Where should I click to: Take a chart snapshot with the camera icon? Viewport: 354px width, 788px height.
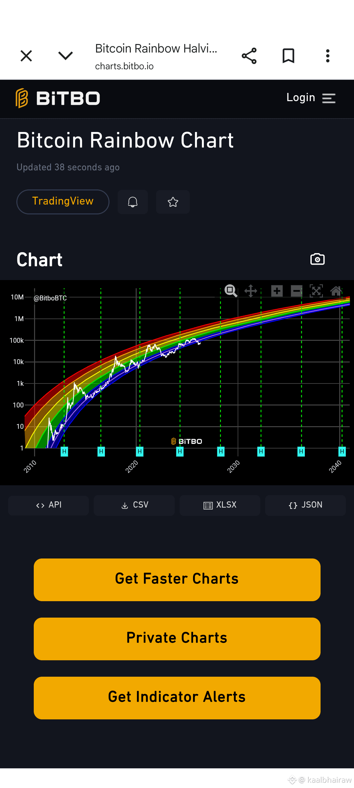click(x=317, y=259)
